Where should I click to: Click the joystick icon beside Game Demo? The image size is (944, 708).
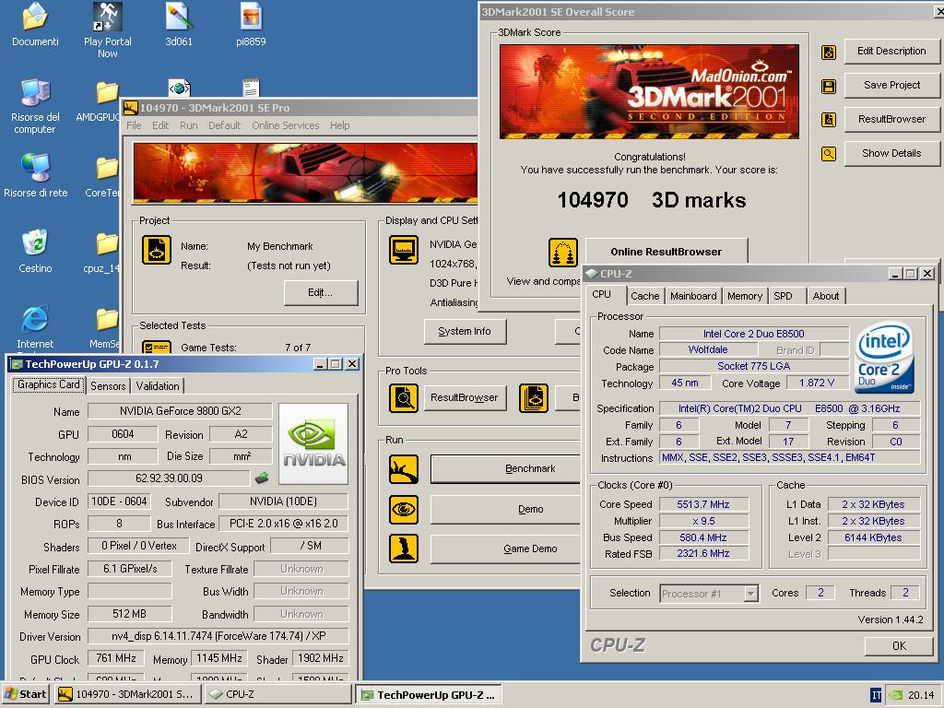click(x=404, y=549)
